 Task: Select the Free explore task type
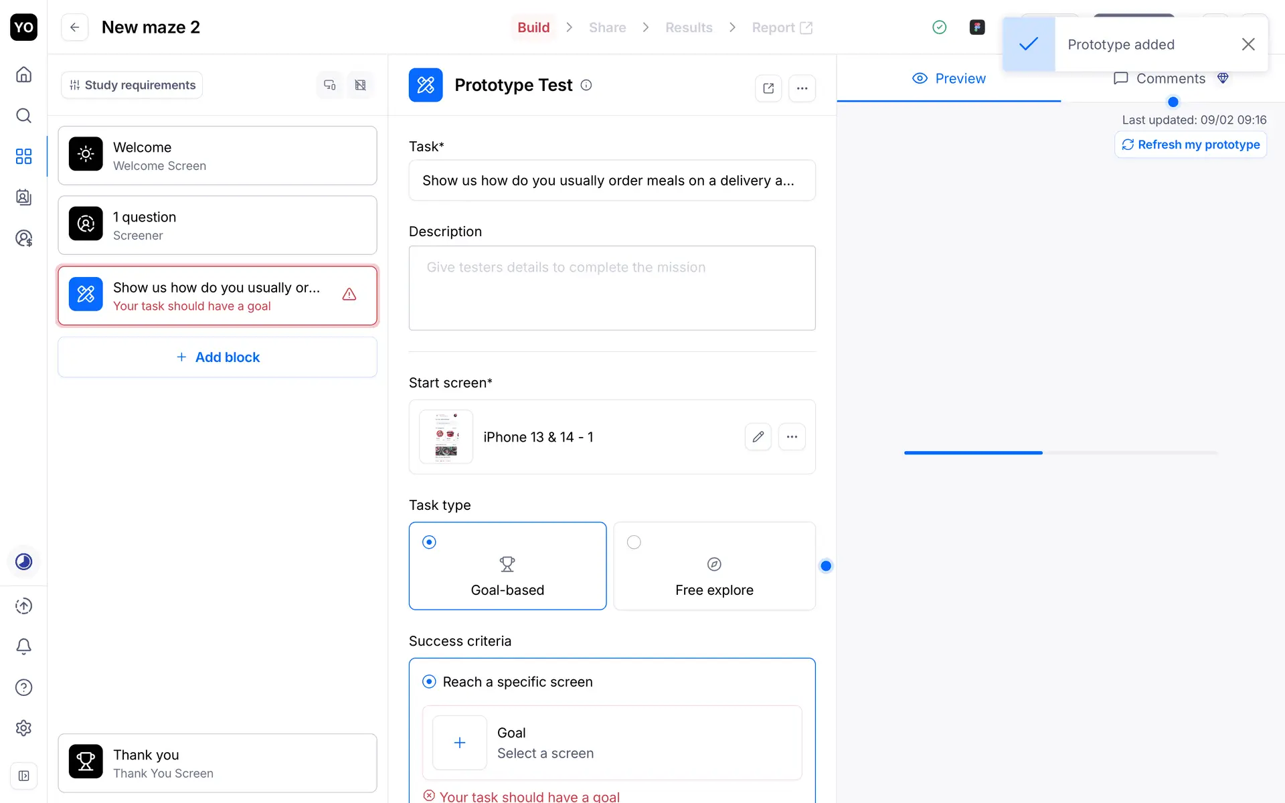click(x=714, y=566)
